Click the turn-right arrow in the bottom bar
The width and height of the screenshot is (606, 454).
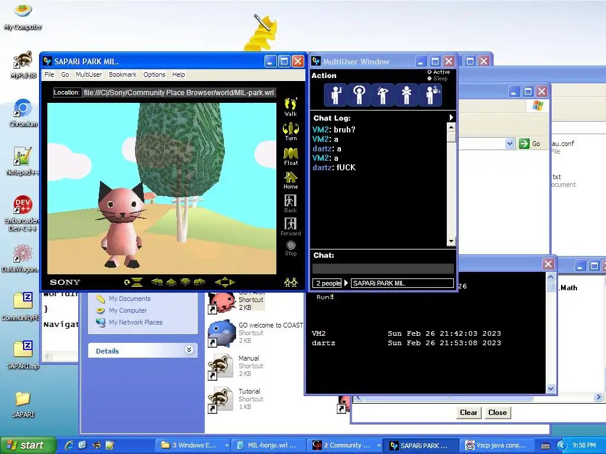pyautogui.click(x=199, y=282)
